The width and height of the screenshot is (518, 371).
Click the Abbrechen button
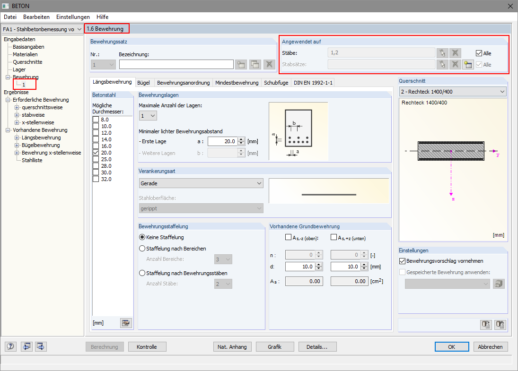tap(490, 347)
